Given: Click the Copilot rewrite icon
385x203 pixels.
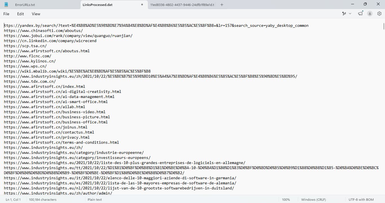Looking at the screenshot, I should [344, 14].
